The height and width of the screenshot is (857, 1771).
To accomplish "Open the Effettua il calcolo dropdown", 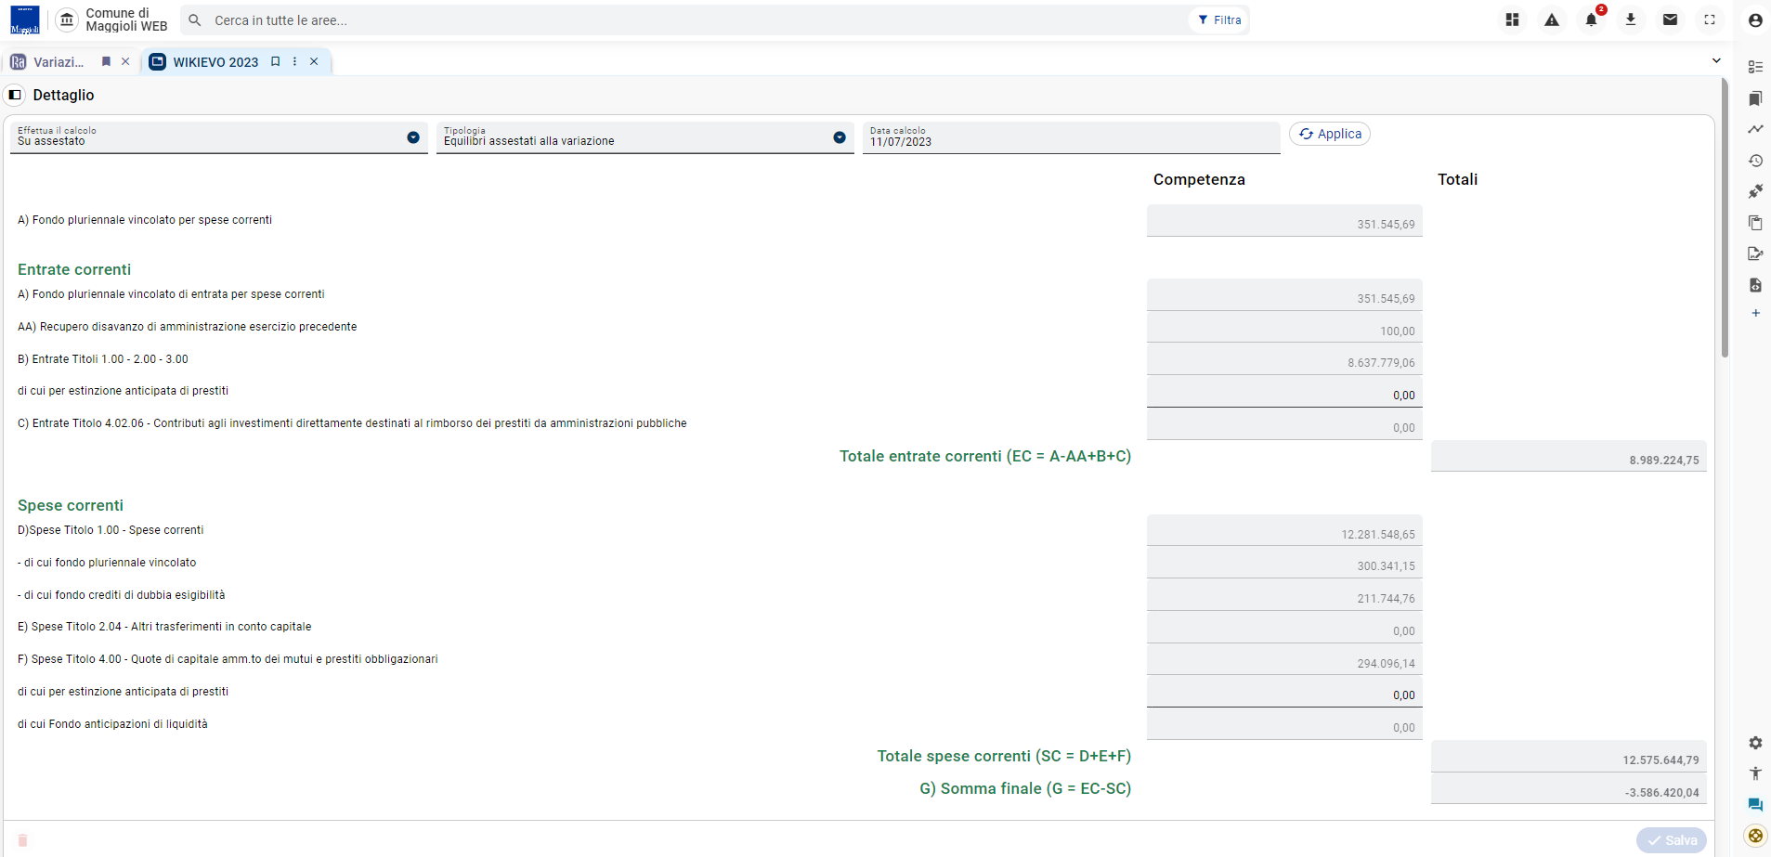I will tap(219, 137).
